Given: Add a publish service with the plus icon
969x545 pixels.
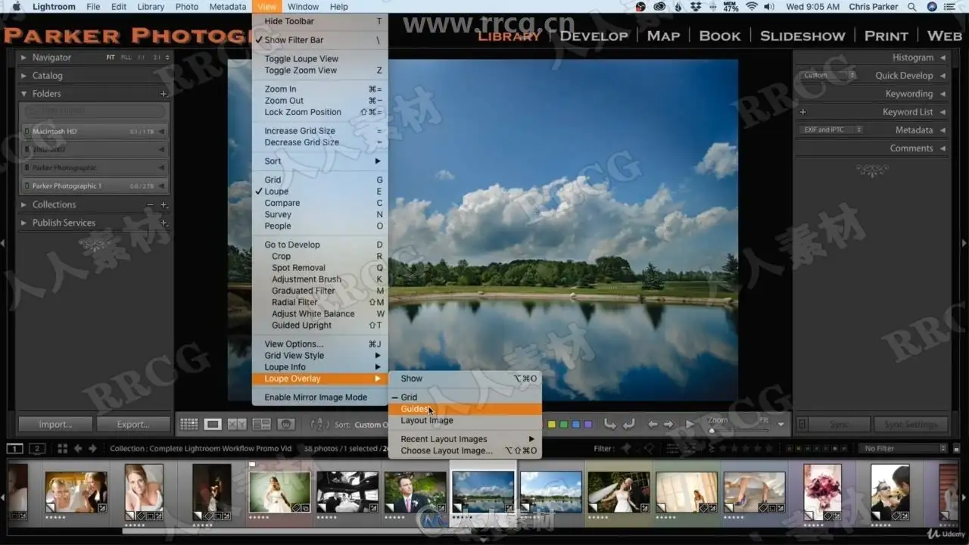Looking at the screenshot, I should pos(164,223).
